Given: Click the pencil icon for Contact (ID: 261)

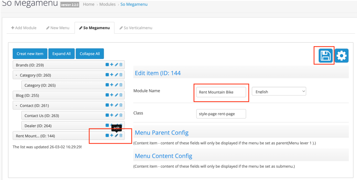Looking at the screenshot, I should [x=116, y=105].
